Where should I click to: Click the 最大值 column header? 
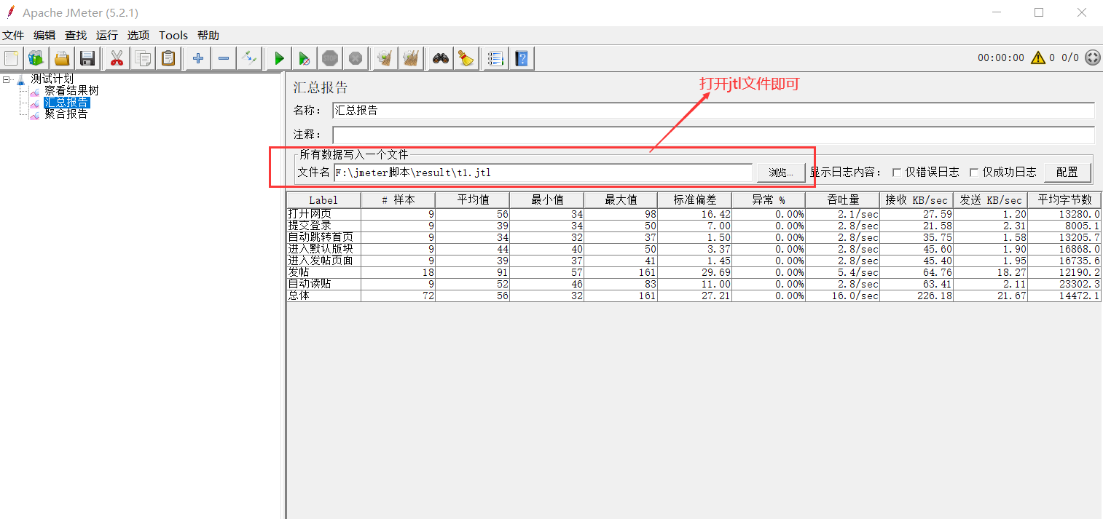coord(621,200)
